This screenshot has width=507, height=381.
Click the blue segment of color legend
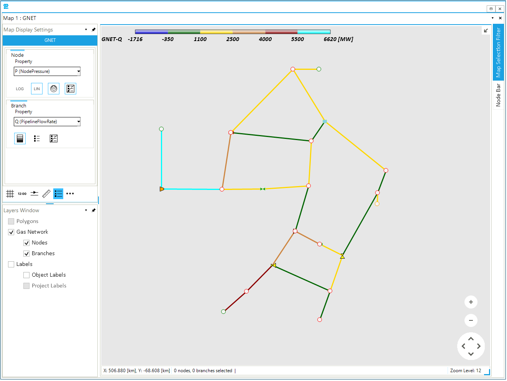pos(151,32)
